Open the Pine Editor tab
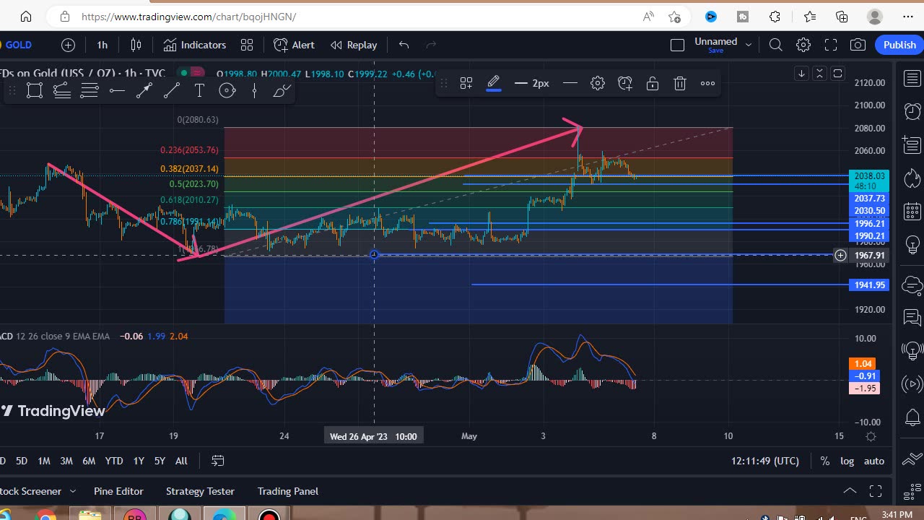This screenshot has width=924, height=520. [118, 491]
